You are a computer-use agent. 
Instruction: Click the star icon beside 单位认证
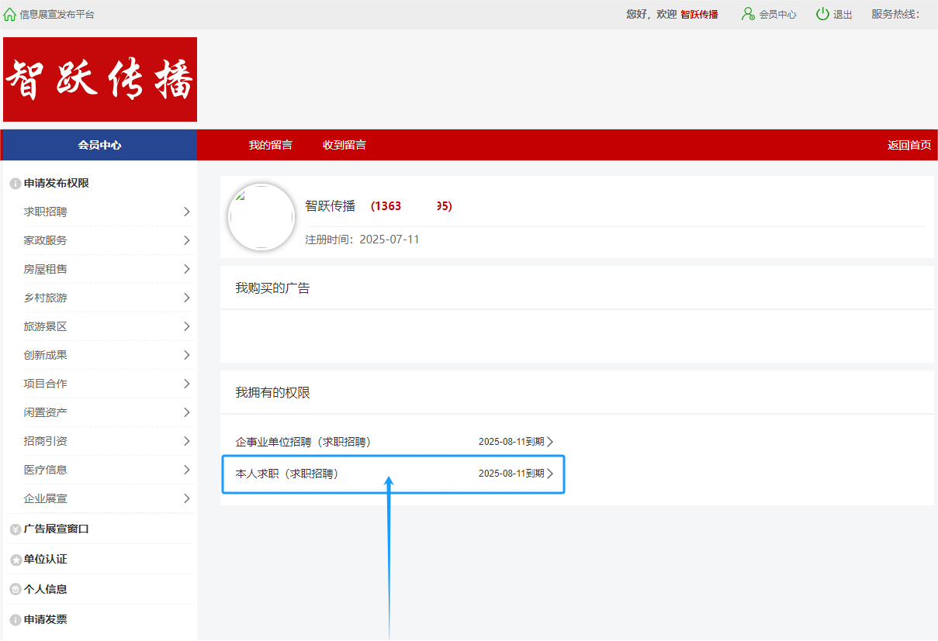pyautogui.click(x=15, y=560)
